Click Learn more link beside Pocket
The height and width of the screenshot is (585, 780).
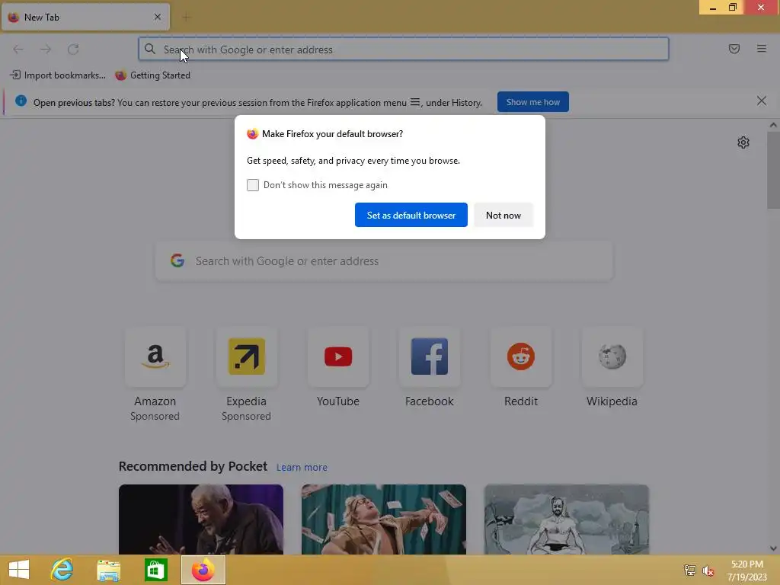coord(302,467)
